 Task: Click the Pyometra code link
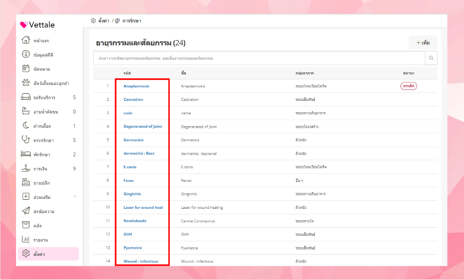(132, 248)
